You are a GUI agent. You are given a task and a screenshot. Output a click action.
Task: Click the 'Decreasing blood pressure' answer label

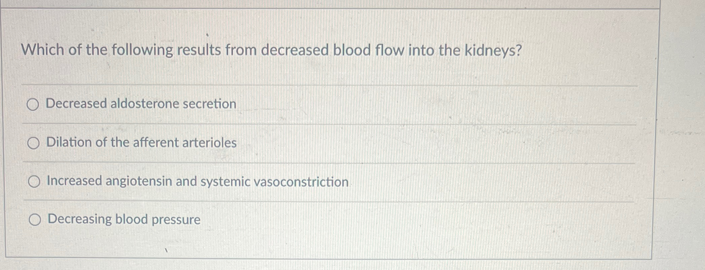[x=123, y=219]
